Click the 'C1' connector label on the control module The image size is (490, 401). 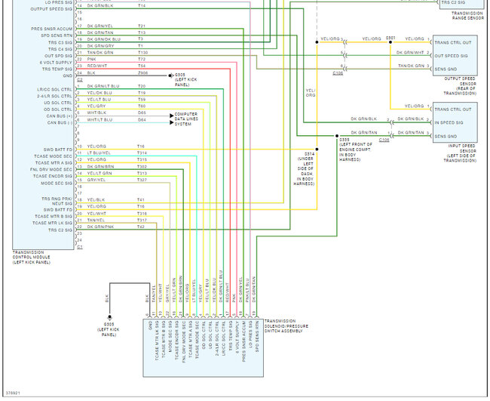(x=80, y=247)
